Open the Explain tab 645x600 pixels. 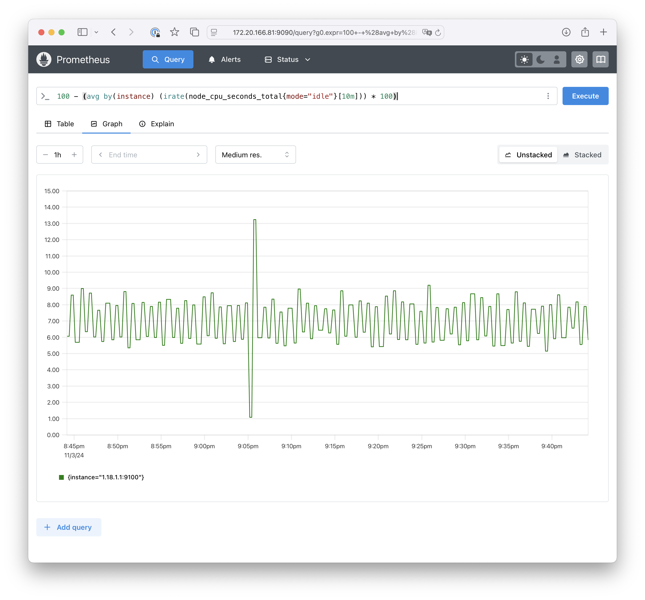(x=157, y=124)
